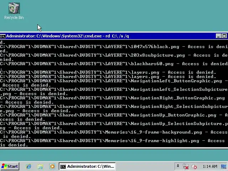
Task: Launch Internet Explorer from Quick Launch
Action: coord(28,166)
